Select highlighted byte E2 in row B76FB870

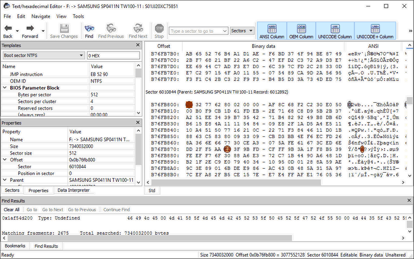pyautogui.click(x=227, y=149)
